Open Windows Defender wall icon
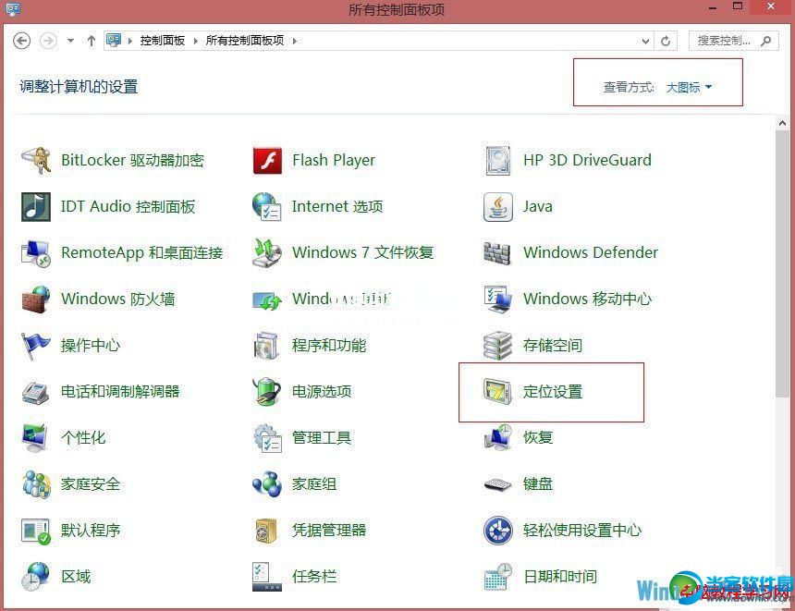Screen dimensions: 795x611 (x=497, y=253)
